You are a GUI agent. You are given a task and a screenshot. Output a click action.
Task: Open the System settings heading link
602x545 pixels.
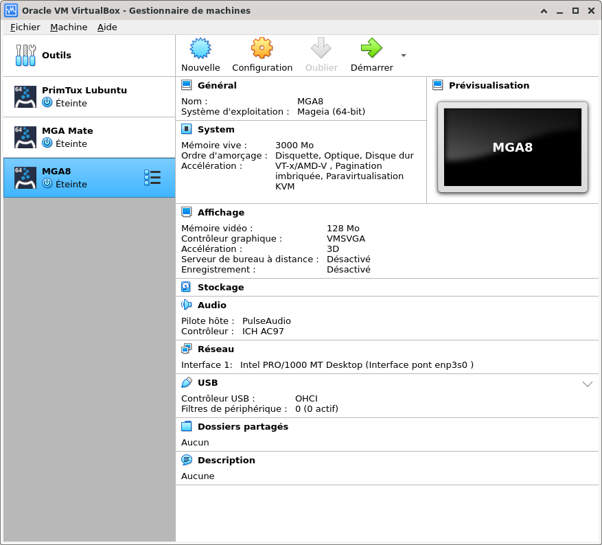216,129
